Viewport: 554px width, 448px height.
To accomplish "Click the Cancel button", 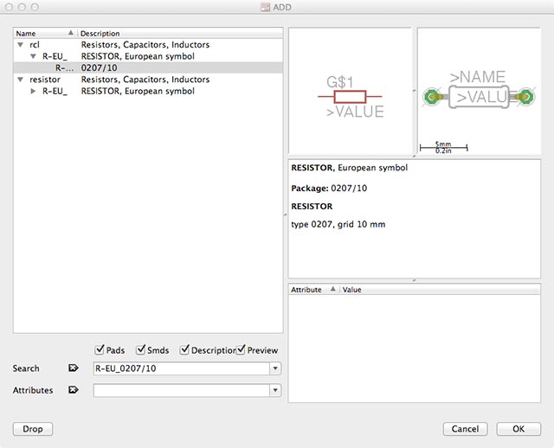I will [x=466, y=429].
